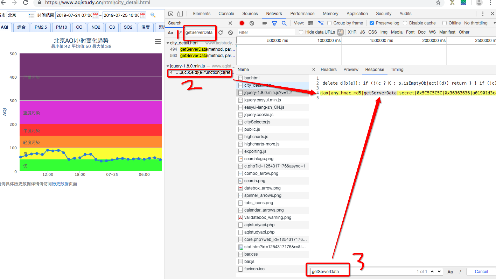Screen dimensions: 496x279
Task: Open the Sources tab
Action: 250,14
